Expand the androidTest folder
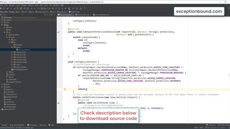The height and width of the screenshot is (129, 230). [7, 35]
